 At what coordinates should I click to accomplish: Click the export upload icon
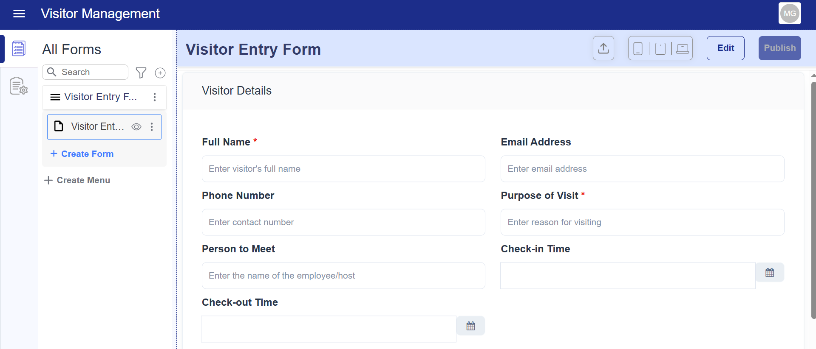click(x=603, y=48)
